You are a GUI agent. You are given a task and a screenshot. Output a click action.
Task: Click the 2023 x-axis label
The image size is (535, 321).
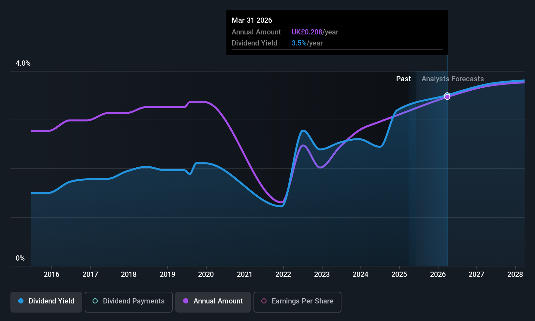click(322, 275)
